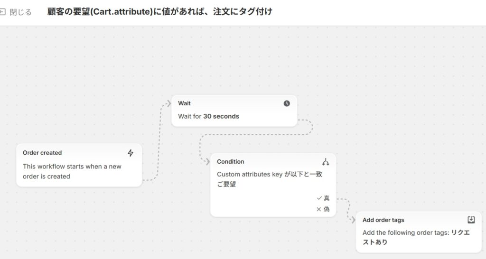Click the checkmark icon beside 真
This screenshot has width=486, height=259.
click(319, 198)
